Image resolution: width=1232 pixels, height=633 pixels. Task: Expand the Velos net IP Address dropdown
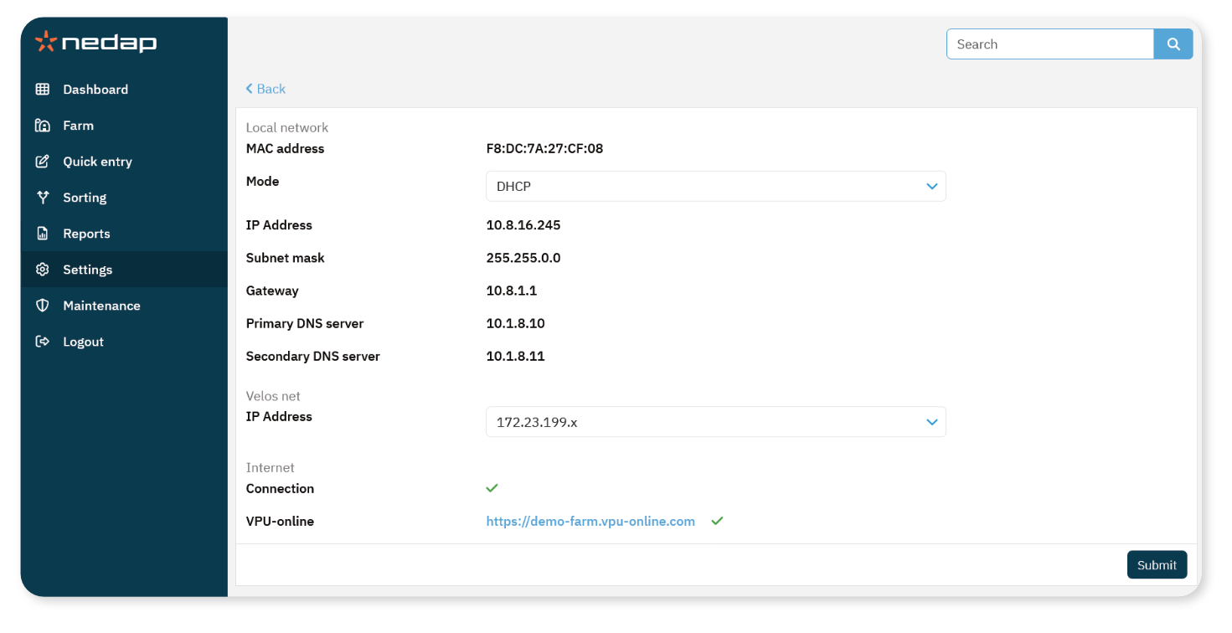[x=716, y=422]
